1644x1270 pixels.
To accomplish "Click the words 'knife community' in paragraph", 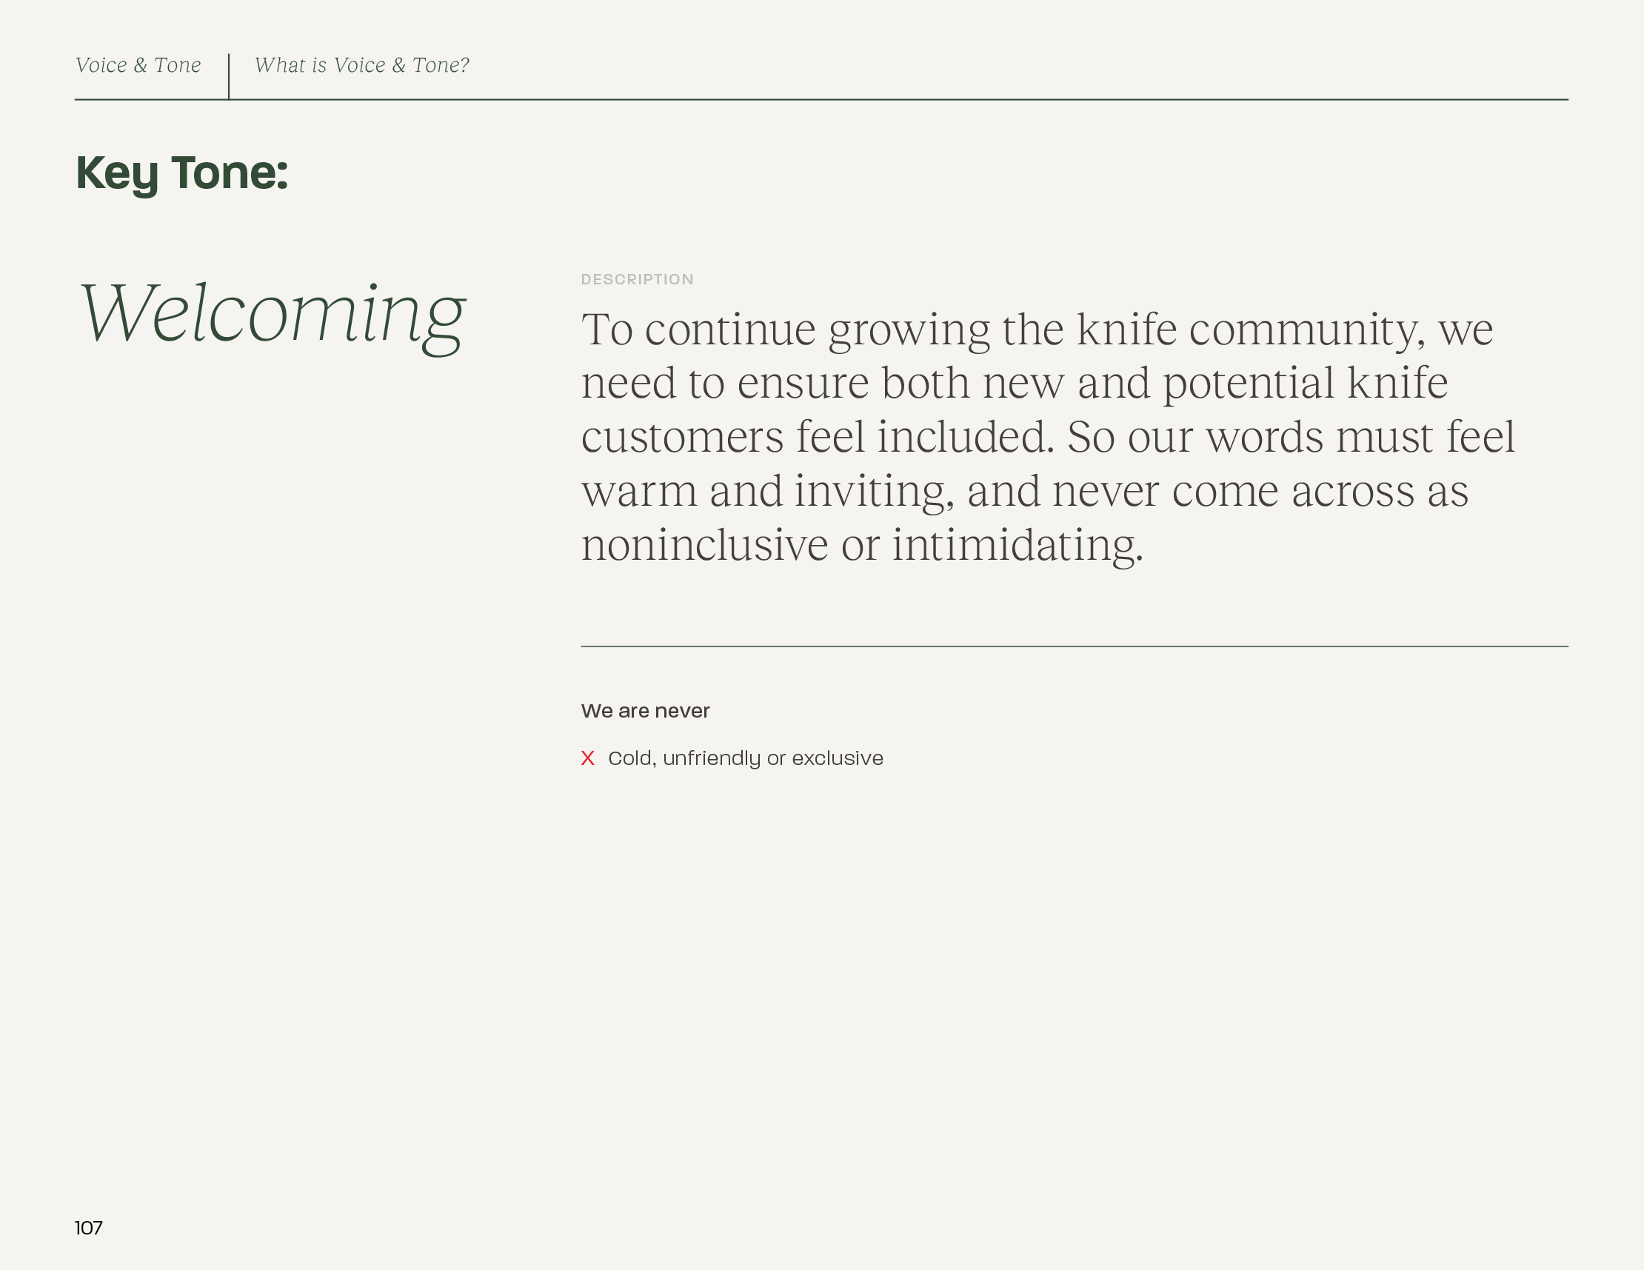I will coord(1248,330).
